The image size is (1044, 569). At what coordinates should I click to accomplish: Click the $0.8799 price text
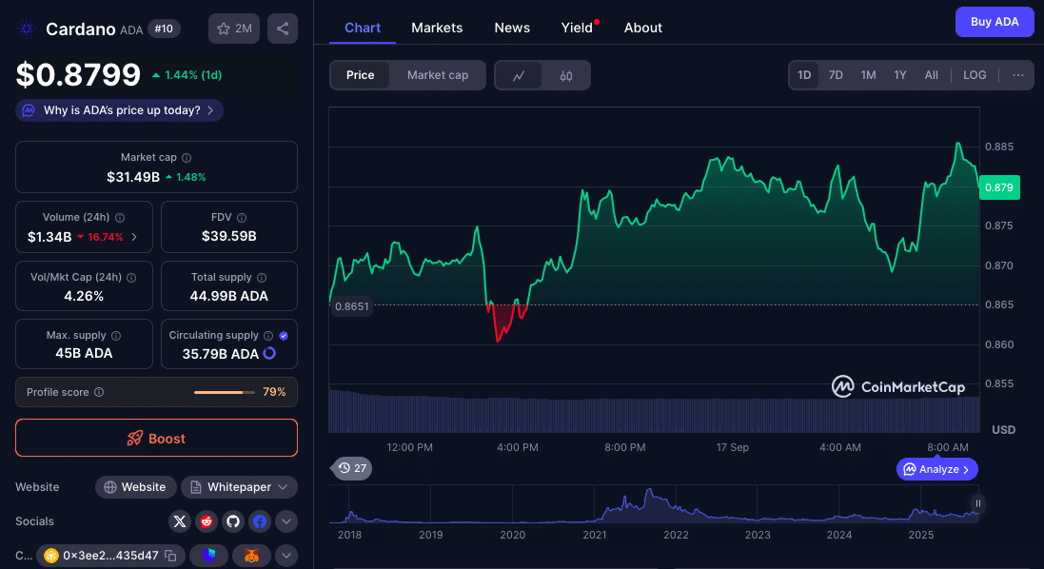[x=79, y=74]
